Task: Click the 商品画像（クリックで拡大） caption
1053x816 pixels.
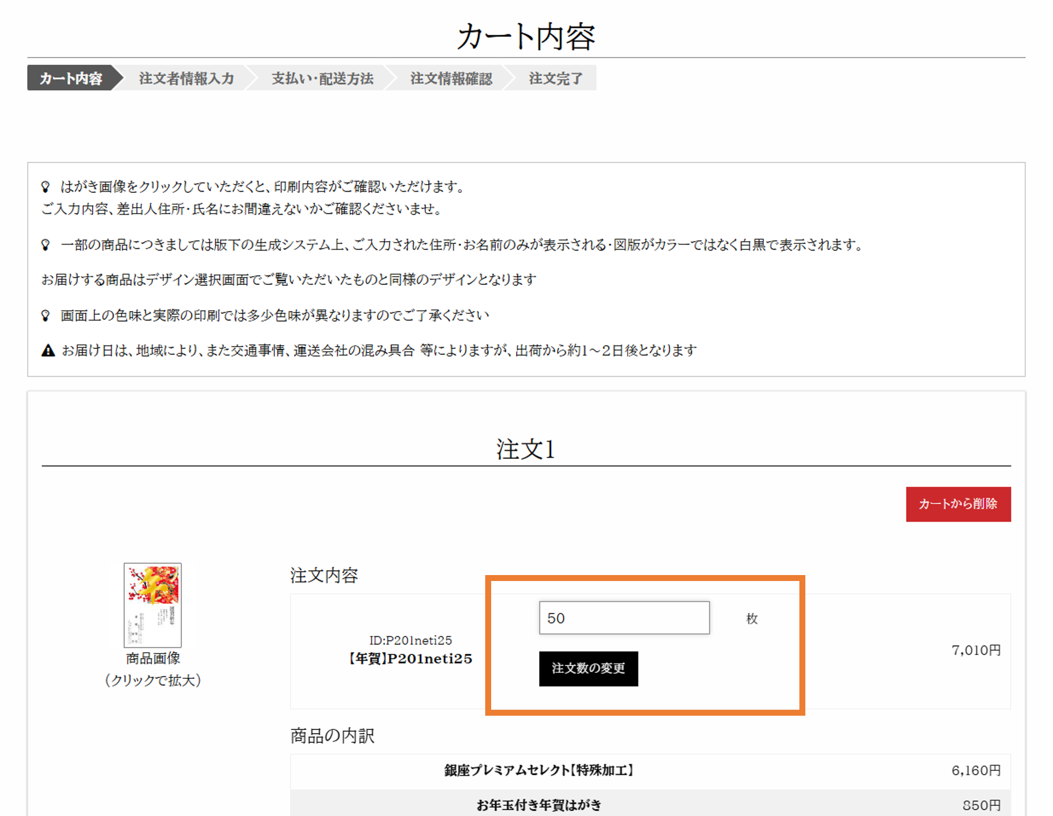Action: [x=153, y=669]
